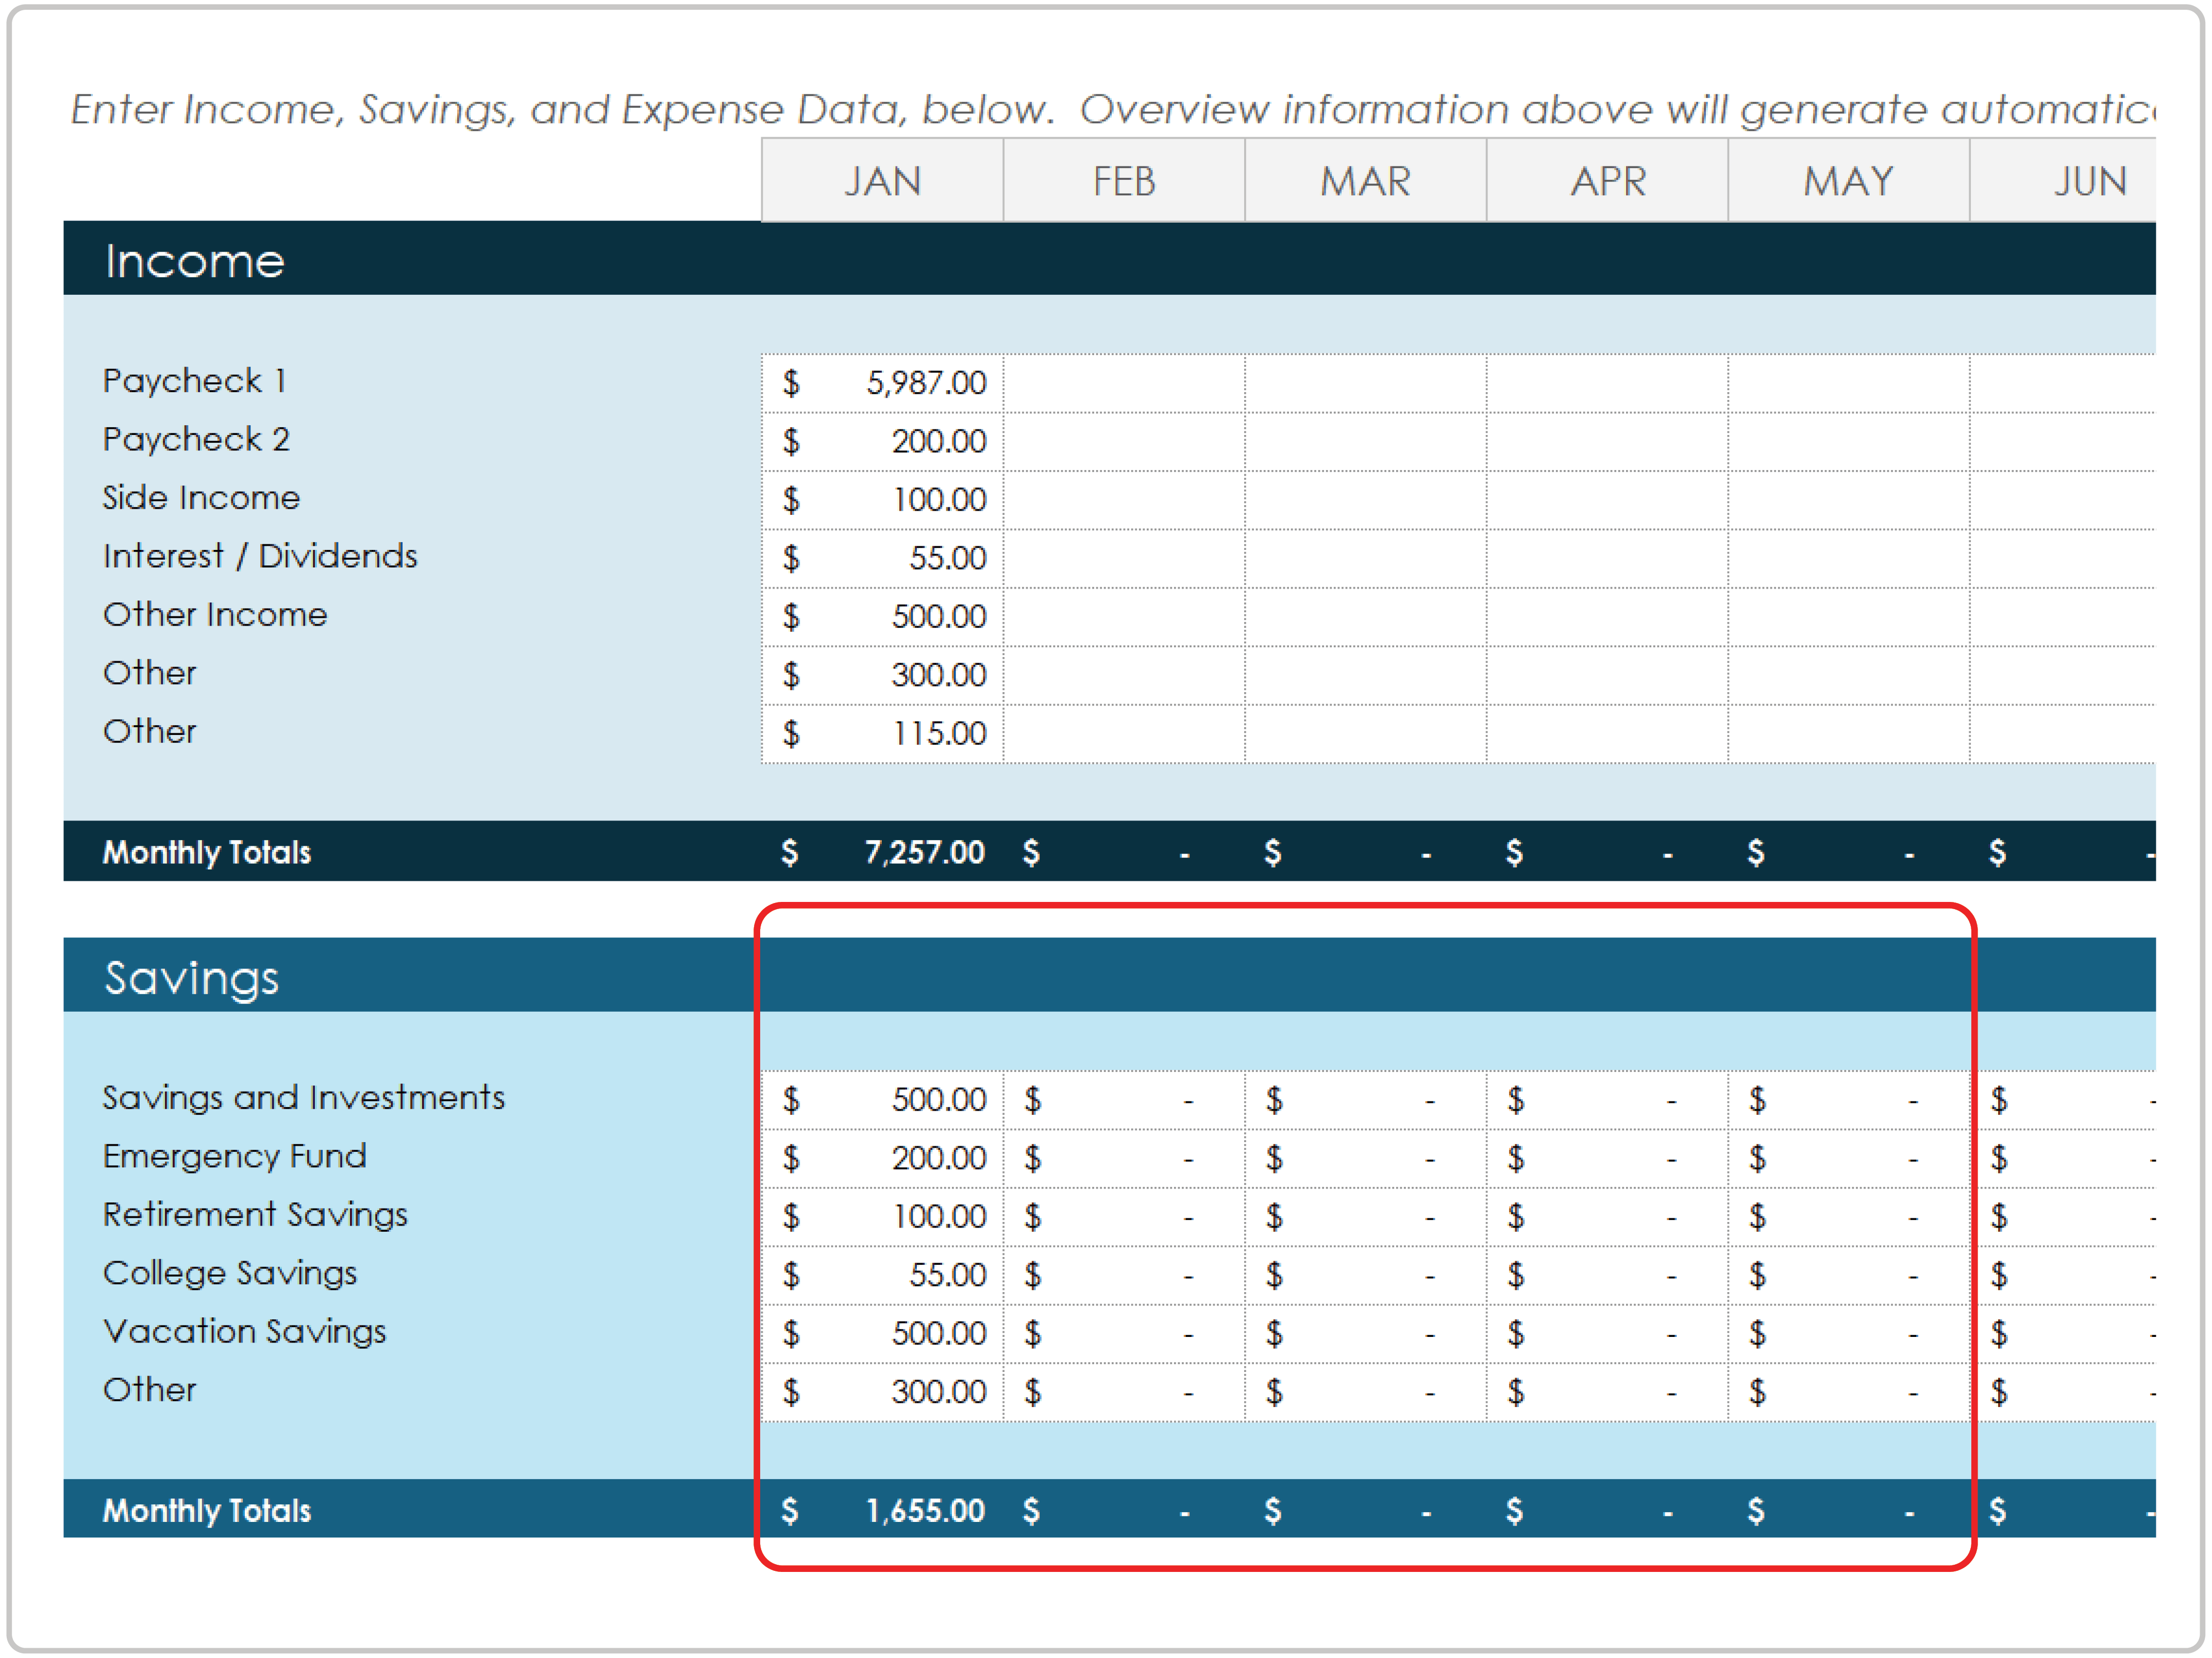
Task: Click College Savings January cell showing 55.00
Action: coord(882,1275)
